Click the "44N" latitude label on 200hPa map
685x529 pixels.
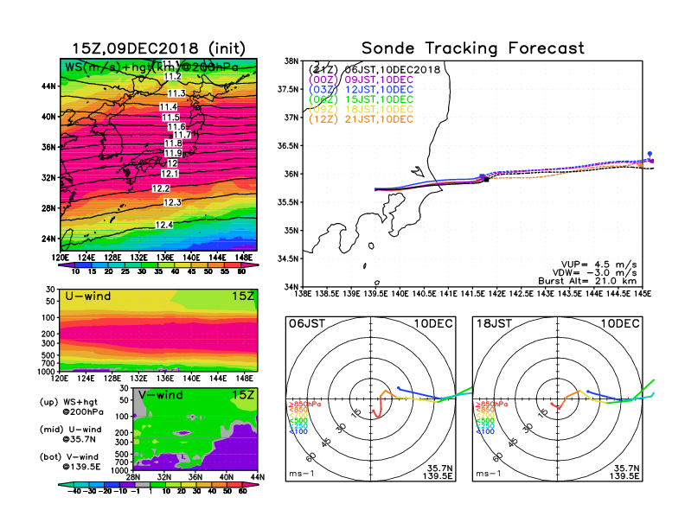pos(48,86)
